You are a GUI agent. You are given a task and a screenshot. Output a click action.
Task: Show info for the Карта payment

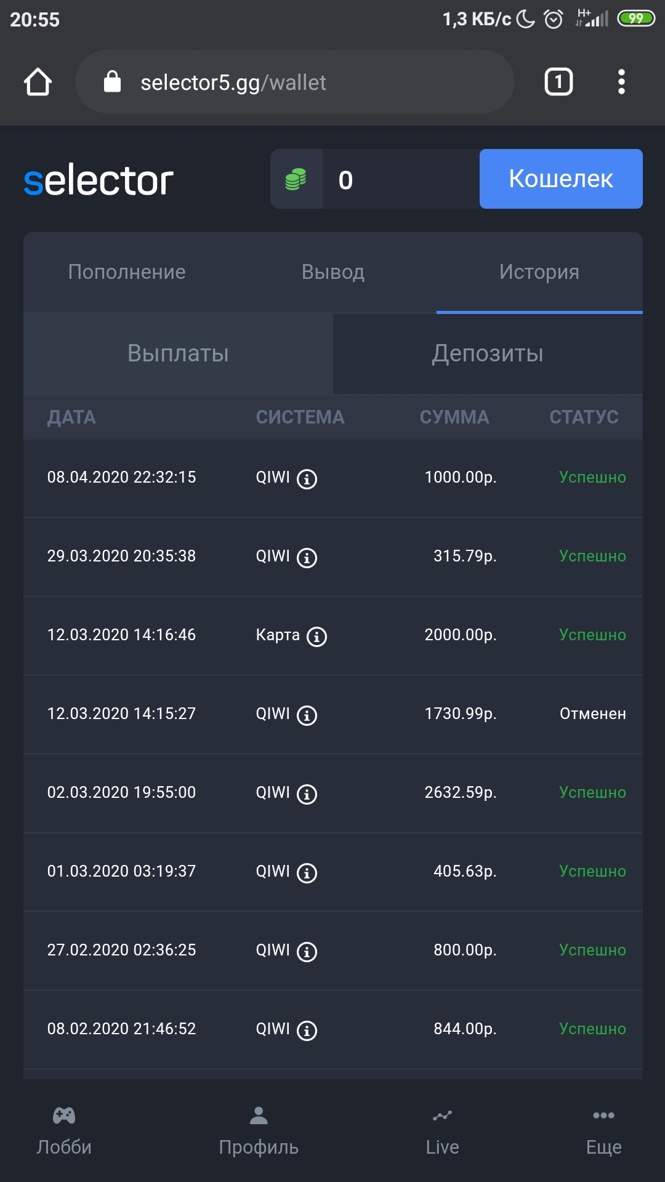pos(316,636)
